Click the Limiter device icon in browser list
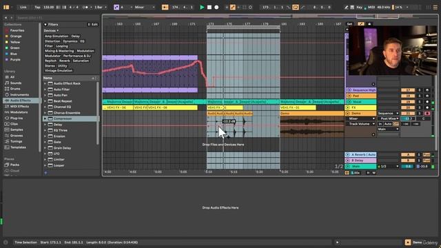This screenshot has height=248, width=441. click(x=50, y=159)
